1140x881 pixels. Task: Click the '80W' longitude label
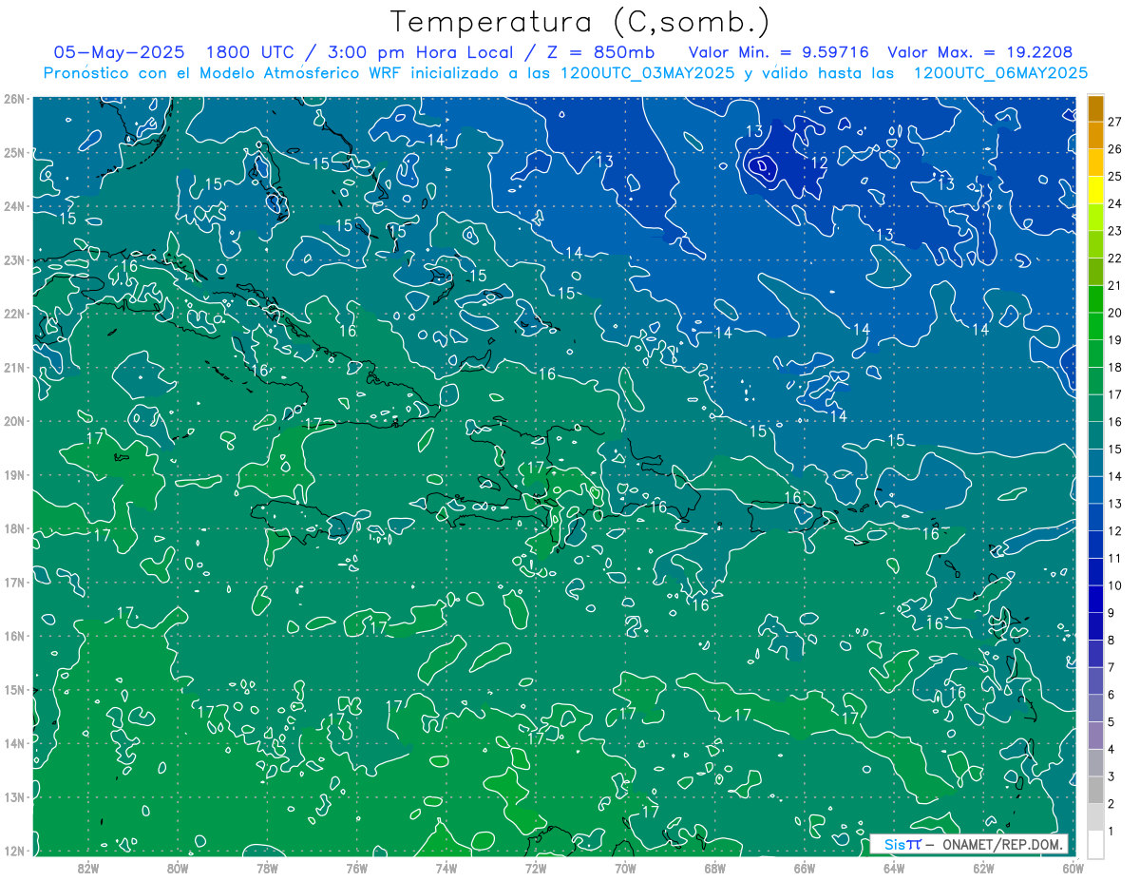(178, 868)
